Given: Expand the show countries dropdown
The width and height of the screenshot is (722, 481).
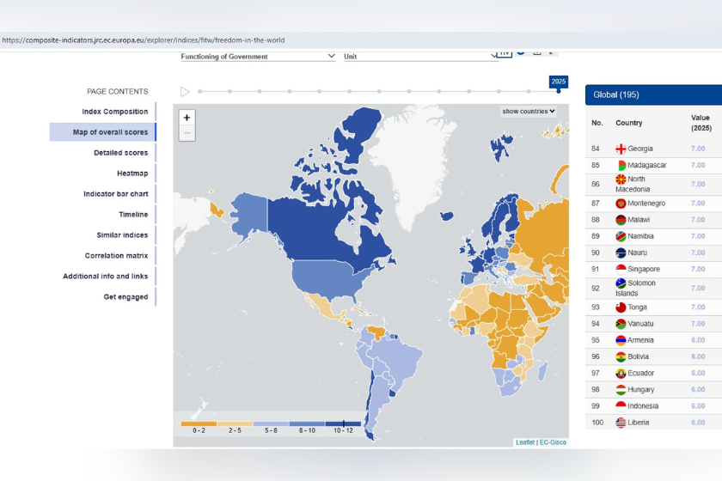Looking at the screenshot, I should tap(529, 112).
